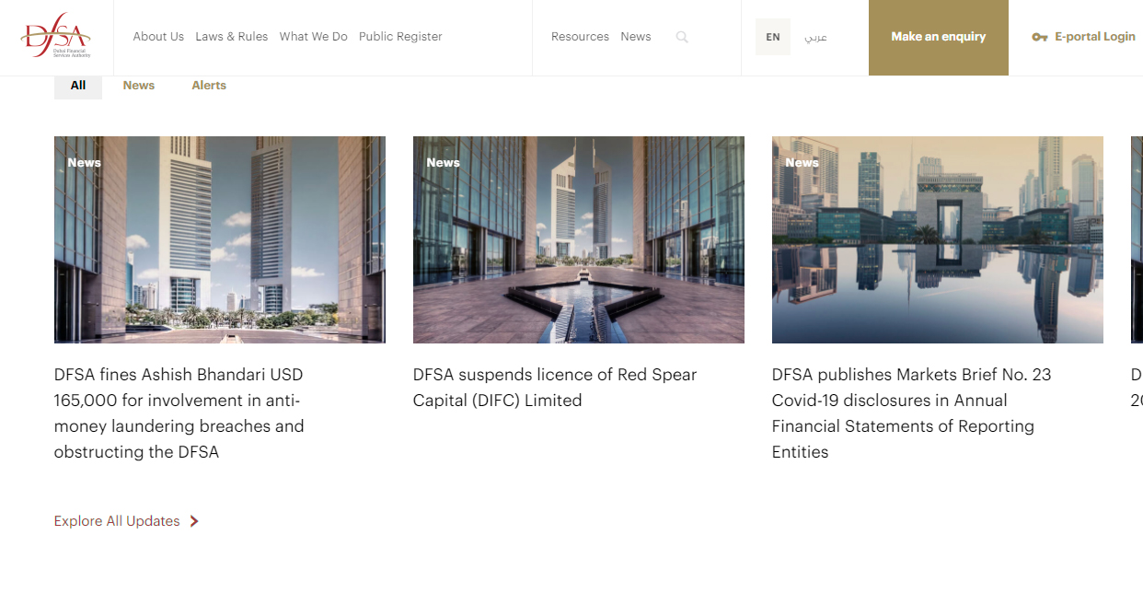
Task: Open the search magnifier icon
Action: (x=682, y=37)
